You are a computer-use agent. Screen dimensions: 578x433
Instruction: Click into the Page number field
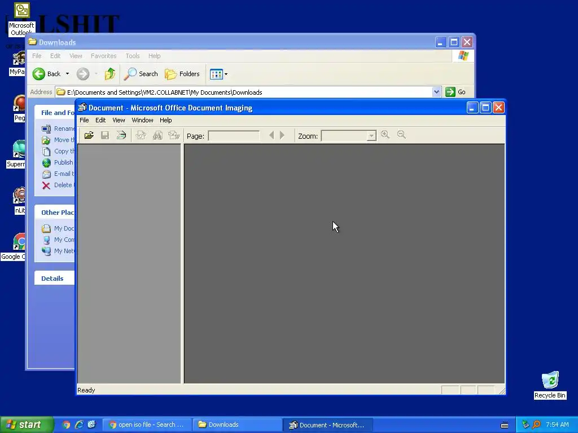[x=234, y=136]
